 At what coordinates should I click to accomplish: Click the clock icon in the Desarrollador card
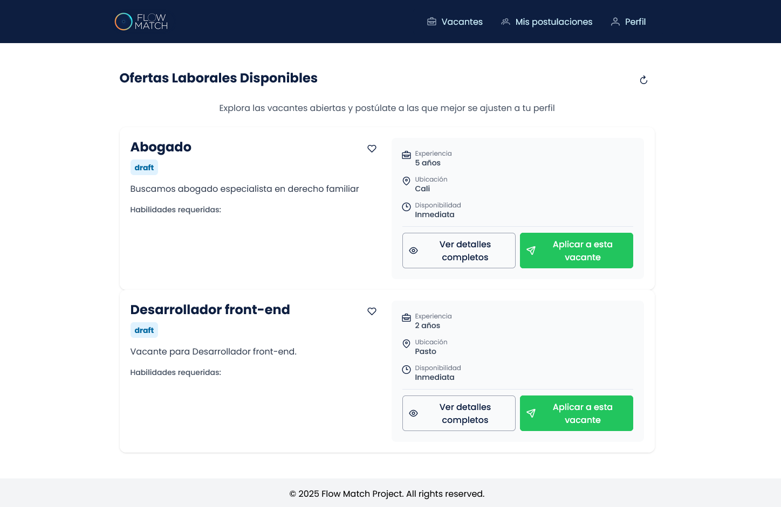coord(406,370)
